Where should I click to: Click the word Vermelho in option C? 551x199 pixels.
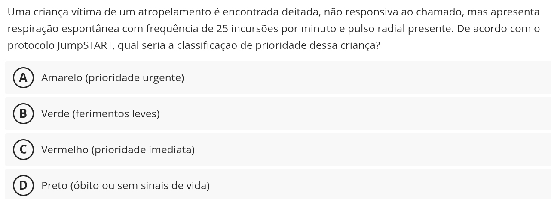click(x=65, y=149)
